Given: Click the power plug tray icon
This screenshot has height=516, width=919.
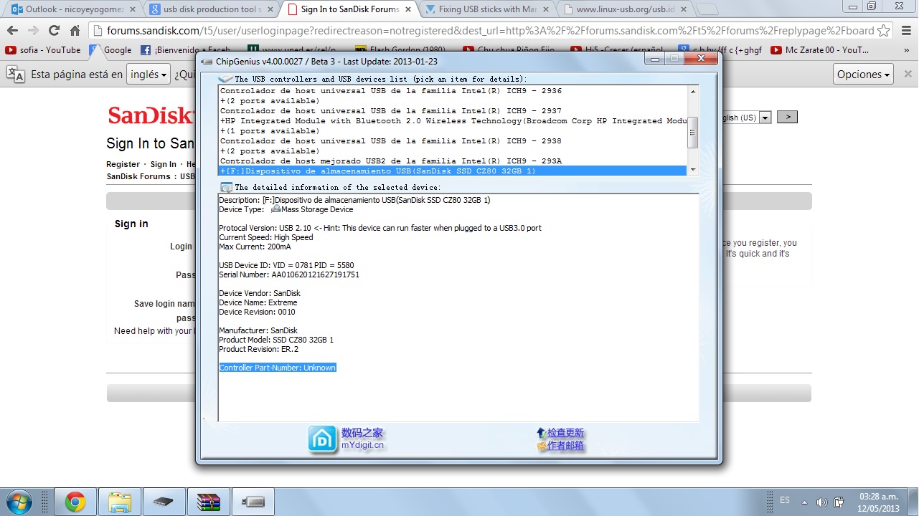Looking at the screenshot, I should (x=838, y=502).
